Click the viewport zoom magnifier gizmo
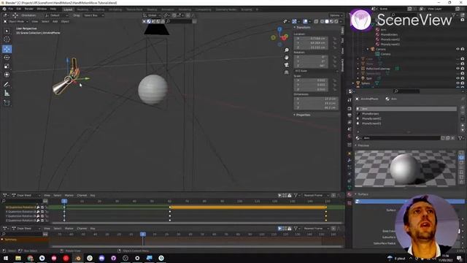The width and height of the screenshot is (467, 263). (x=287, y=50)
